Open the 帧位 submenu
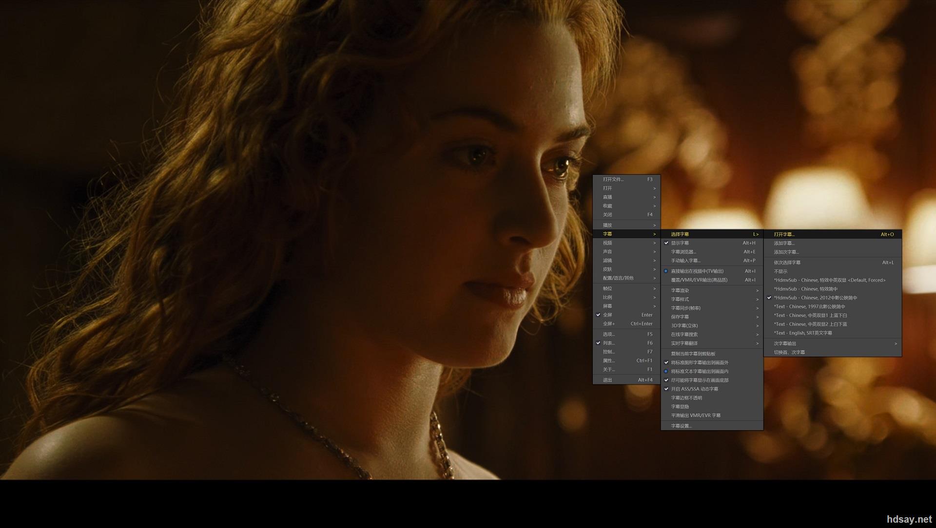The image size is (936, 528). (626, 288)
